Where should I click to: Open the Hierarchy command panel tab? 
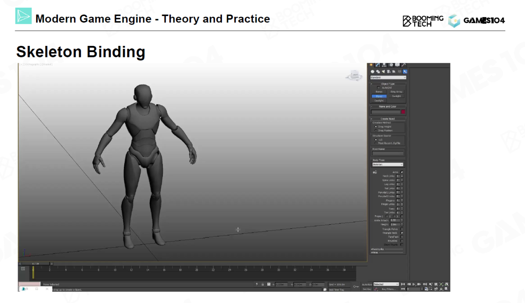(x=384, y=65)
